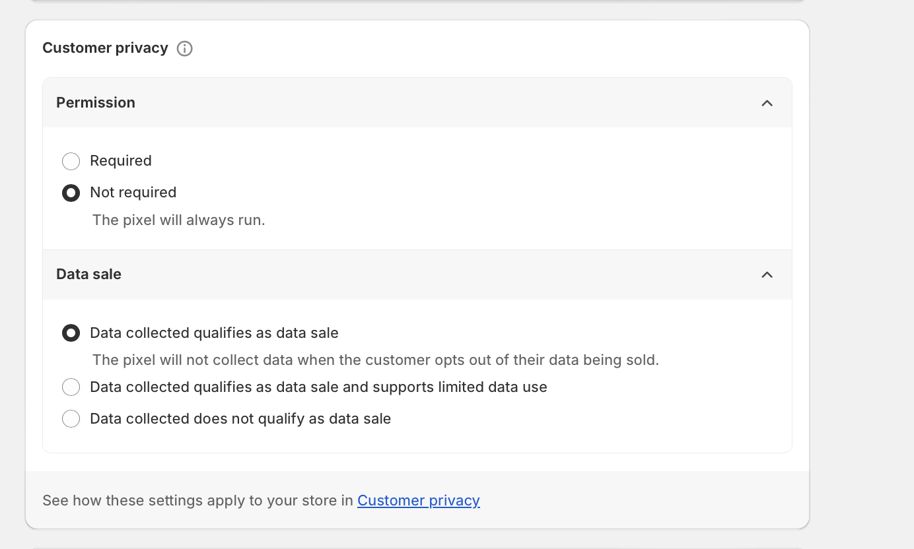Choose data sale with limited data use
Viewport: 914px width, 549px height.
[71, 387]
